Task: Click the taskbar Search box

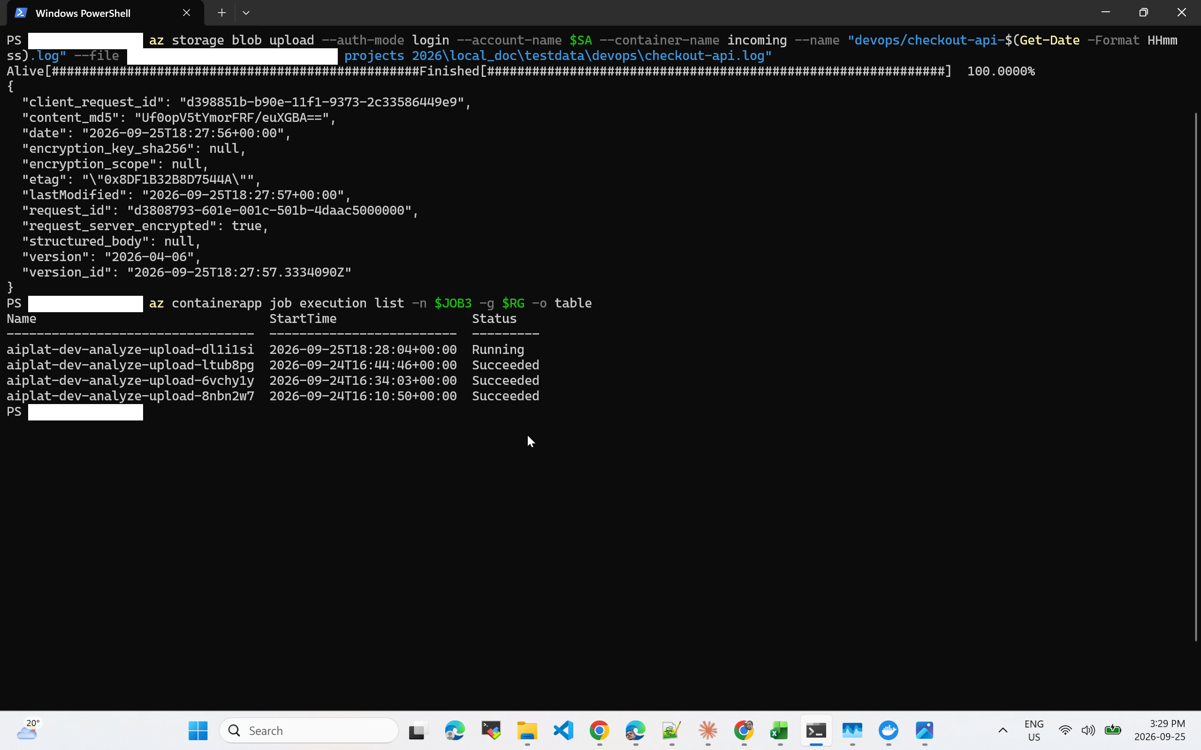Action: point(309,730)
